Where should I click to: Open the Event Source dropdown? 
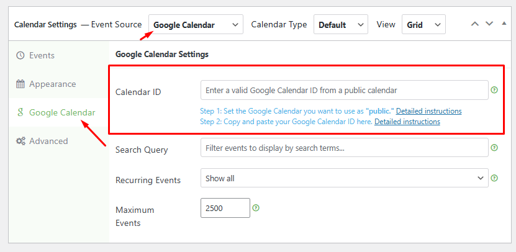196,24
